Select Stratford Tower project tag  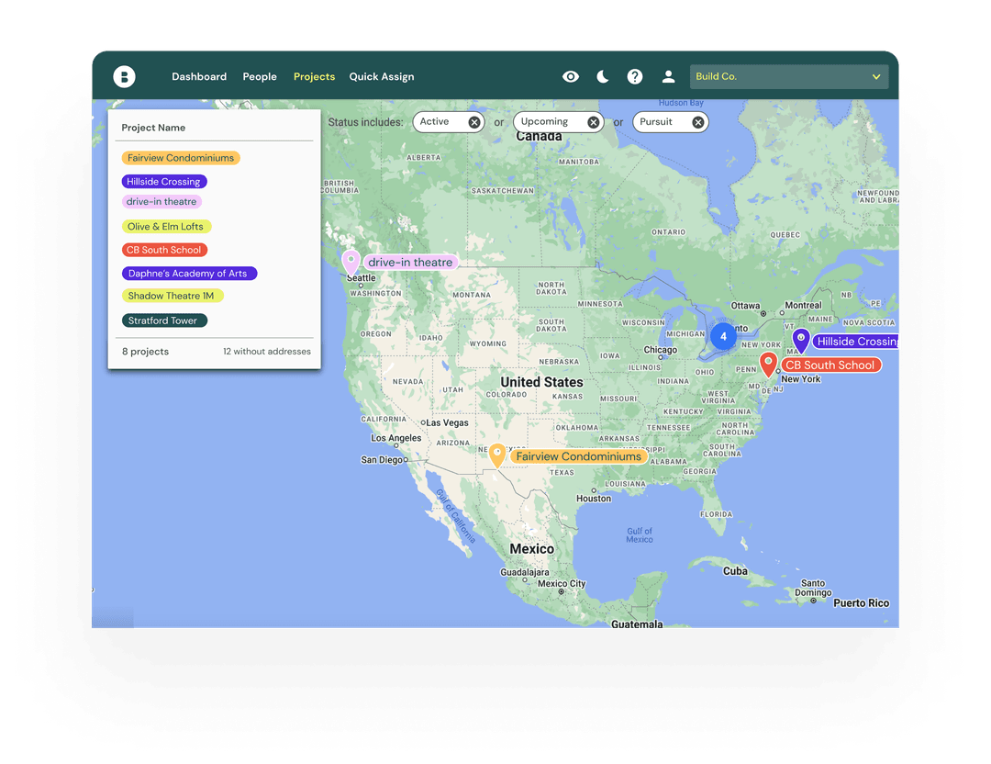point(163,320)
